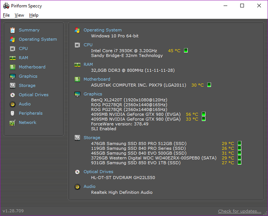Click the Graphics section heading in summary
Screen dimensions: 268x216
[93, 94]
